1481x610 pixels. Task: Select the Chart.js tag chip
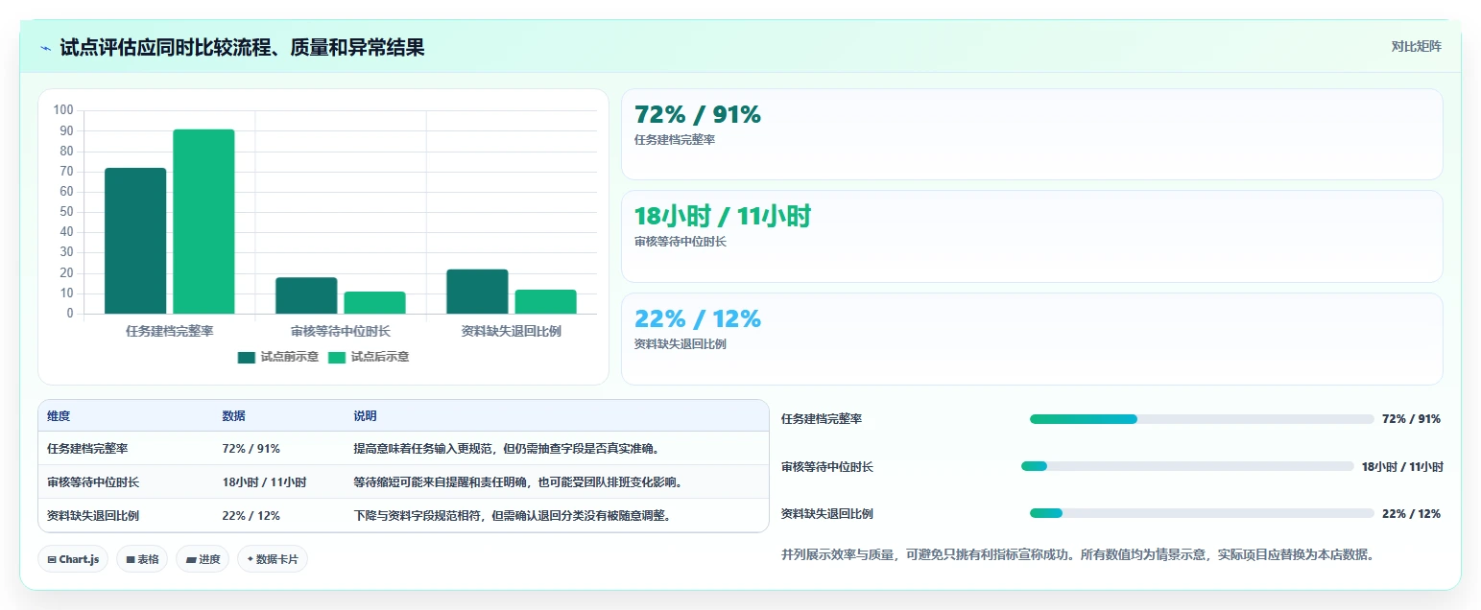tap(73, 559)
